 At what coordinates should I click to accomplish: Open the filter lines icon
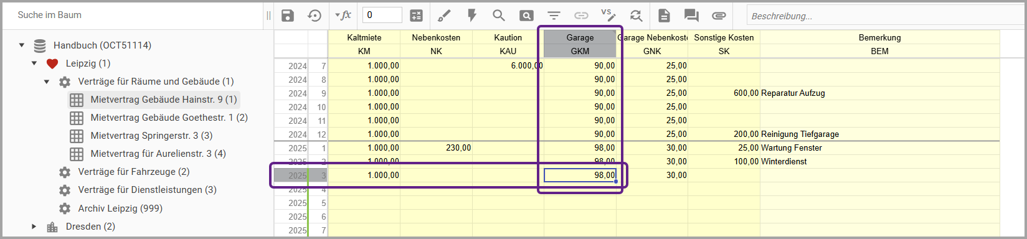(x=554, y=16)
